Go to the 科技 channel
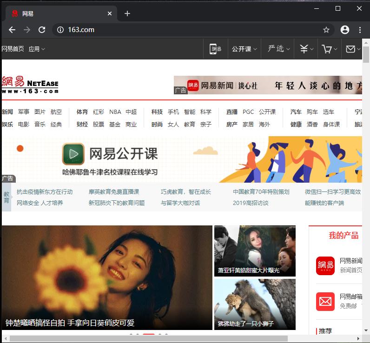 (157, 112)
